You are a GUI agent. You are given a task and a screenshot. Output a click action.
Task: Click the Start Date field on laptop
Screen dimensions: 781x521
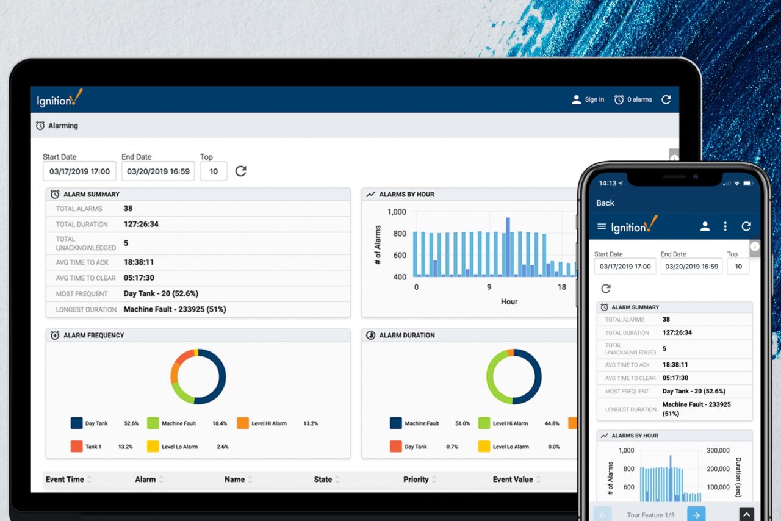click(x=79, y=171)
